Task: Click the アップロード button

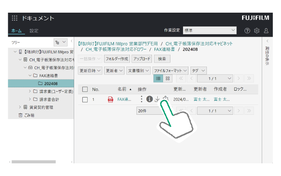Action: click(x=142, y=59)
